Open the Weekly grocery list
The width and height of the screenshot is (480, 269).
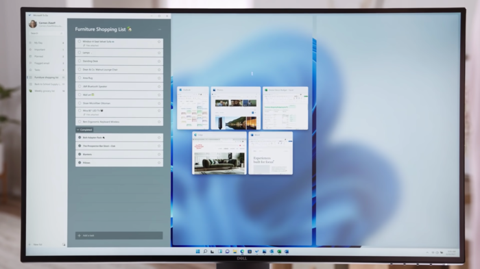(x=47, y=91)
